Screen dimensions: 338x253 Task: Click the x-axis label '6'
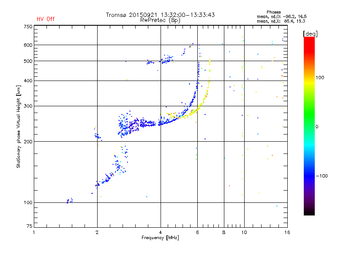click(x=197, y=232)
